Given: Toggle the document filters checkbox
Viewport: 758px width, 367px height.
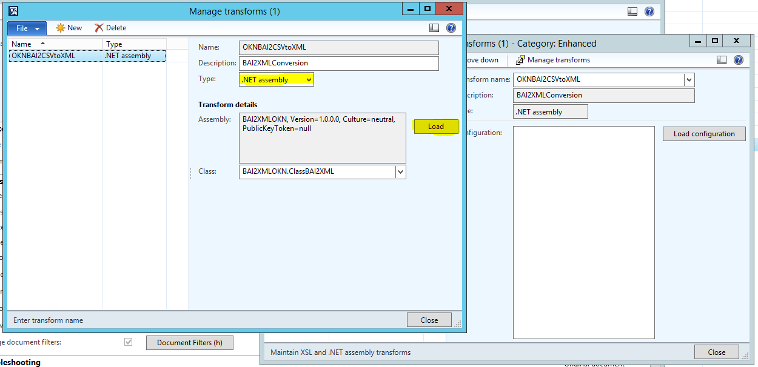Looking at the screenshot, I should point(128,342).
